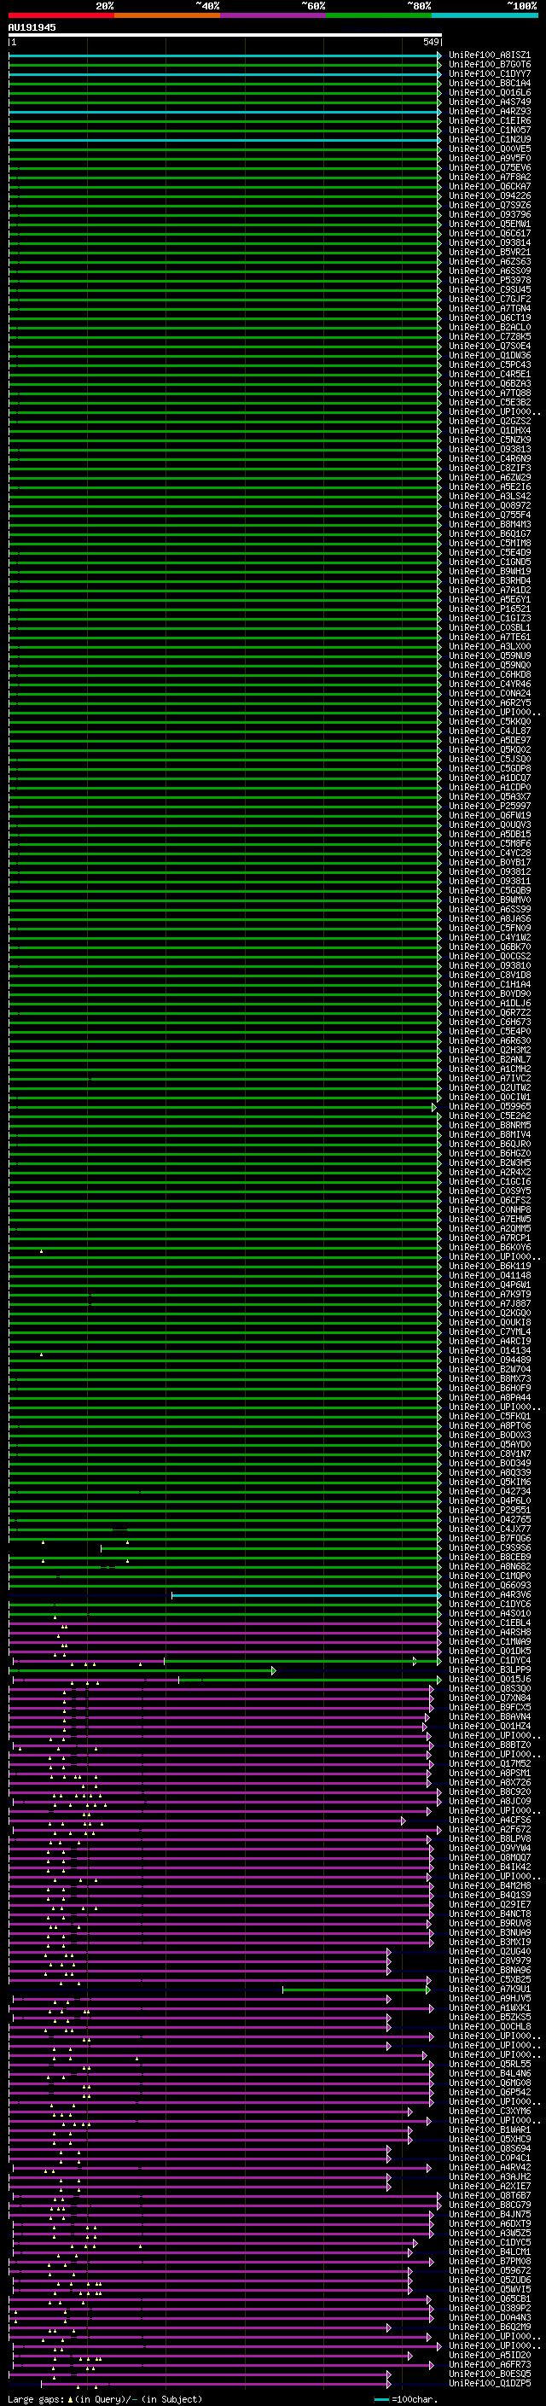Open hit UniRef100_C1DYC4
The image size is (546, 2406).
click(x=489, y=1660)
